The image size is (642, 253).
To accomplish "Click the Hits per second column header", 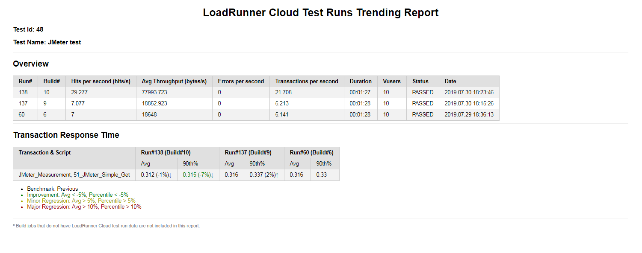I will tap(101, 81).
